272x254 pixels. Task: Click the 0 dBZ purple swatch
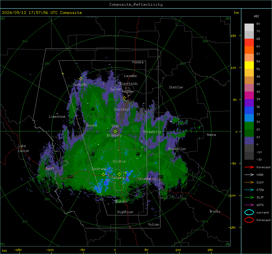click(249, 140)
